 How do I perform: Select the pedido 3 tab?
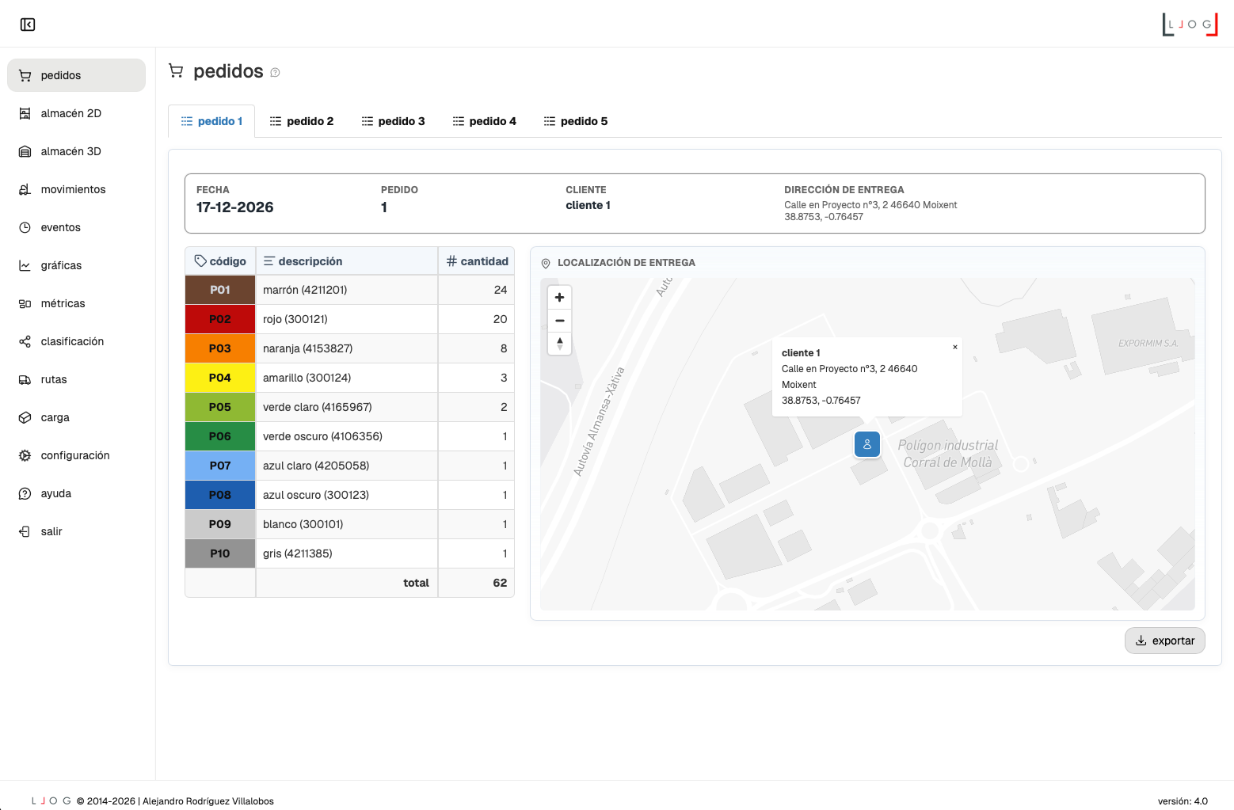pos(394,121)
